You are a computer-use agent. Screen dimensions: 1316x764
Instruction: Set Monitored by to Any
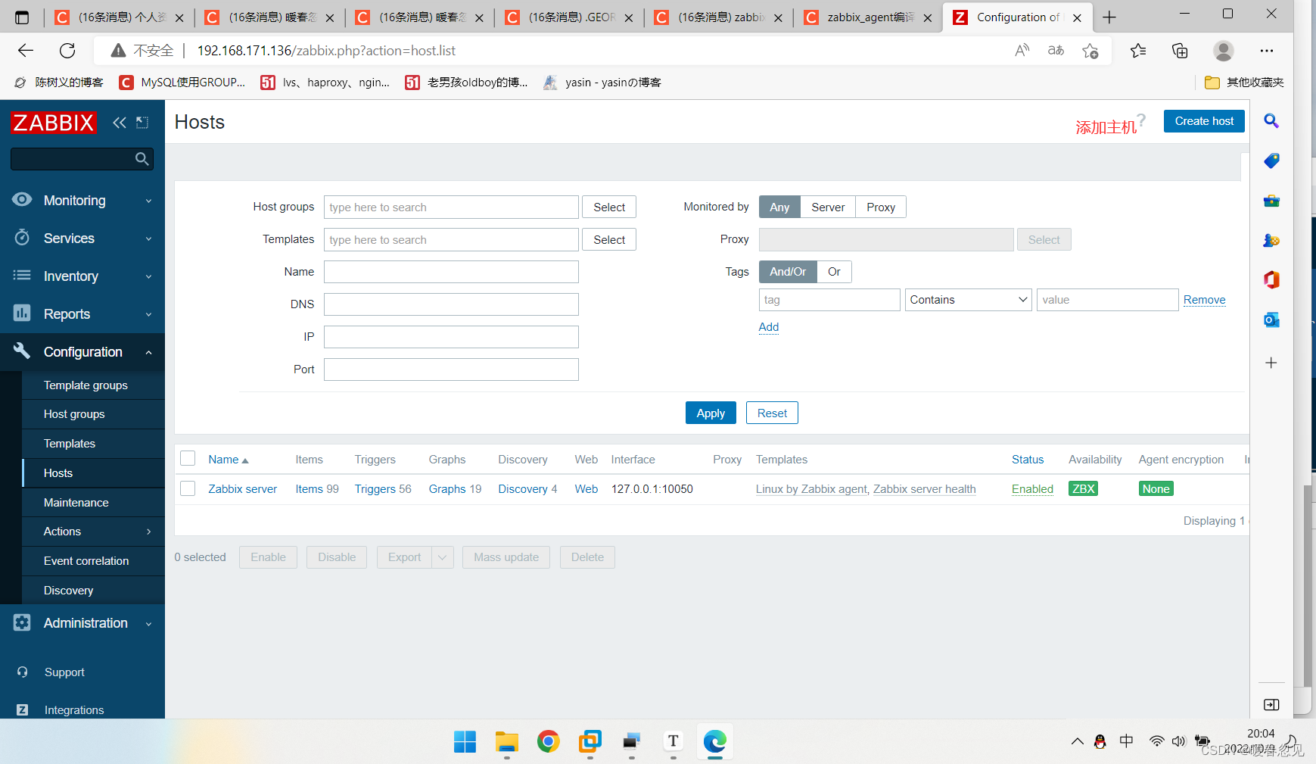779,207
